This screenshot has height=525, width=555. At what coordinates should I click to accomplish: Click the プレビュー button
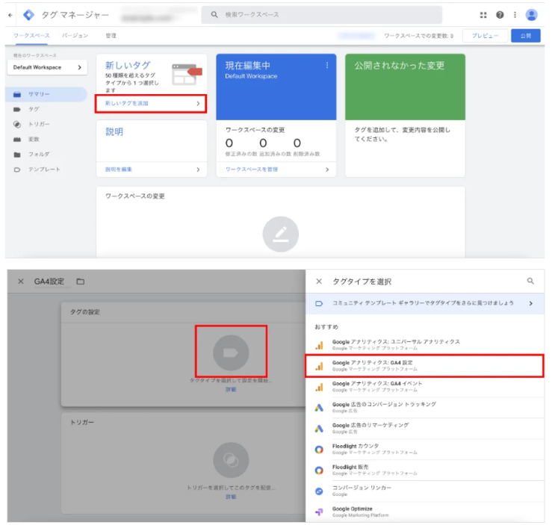483,35
